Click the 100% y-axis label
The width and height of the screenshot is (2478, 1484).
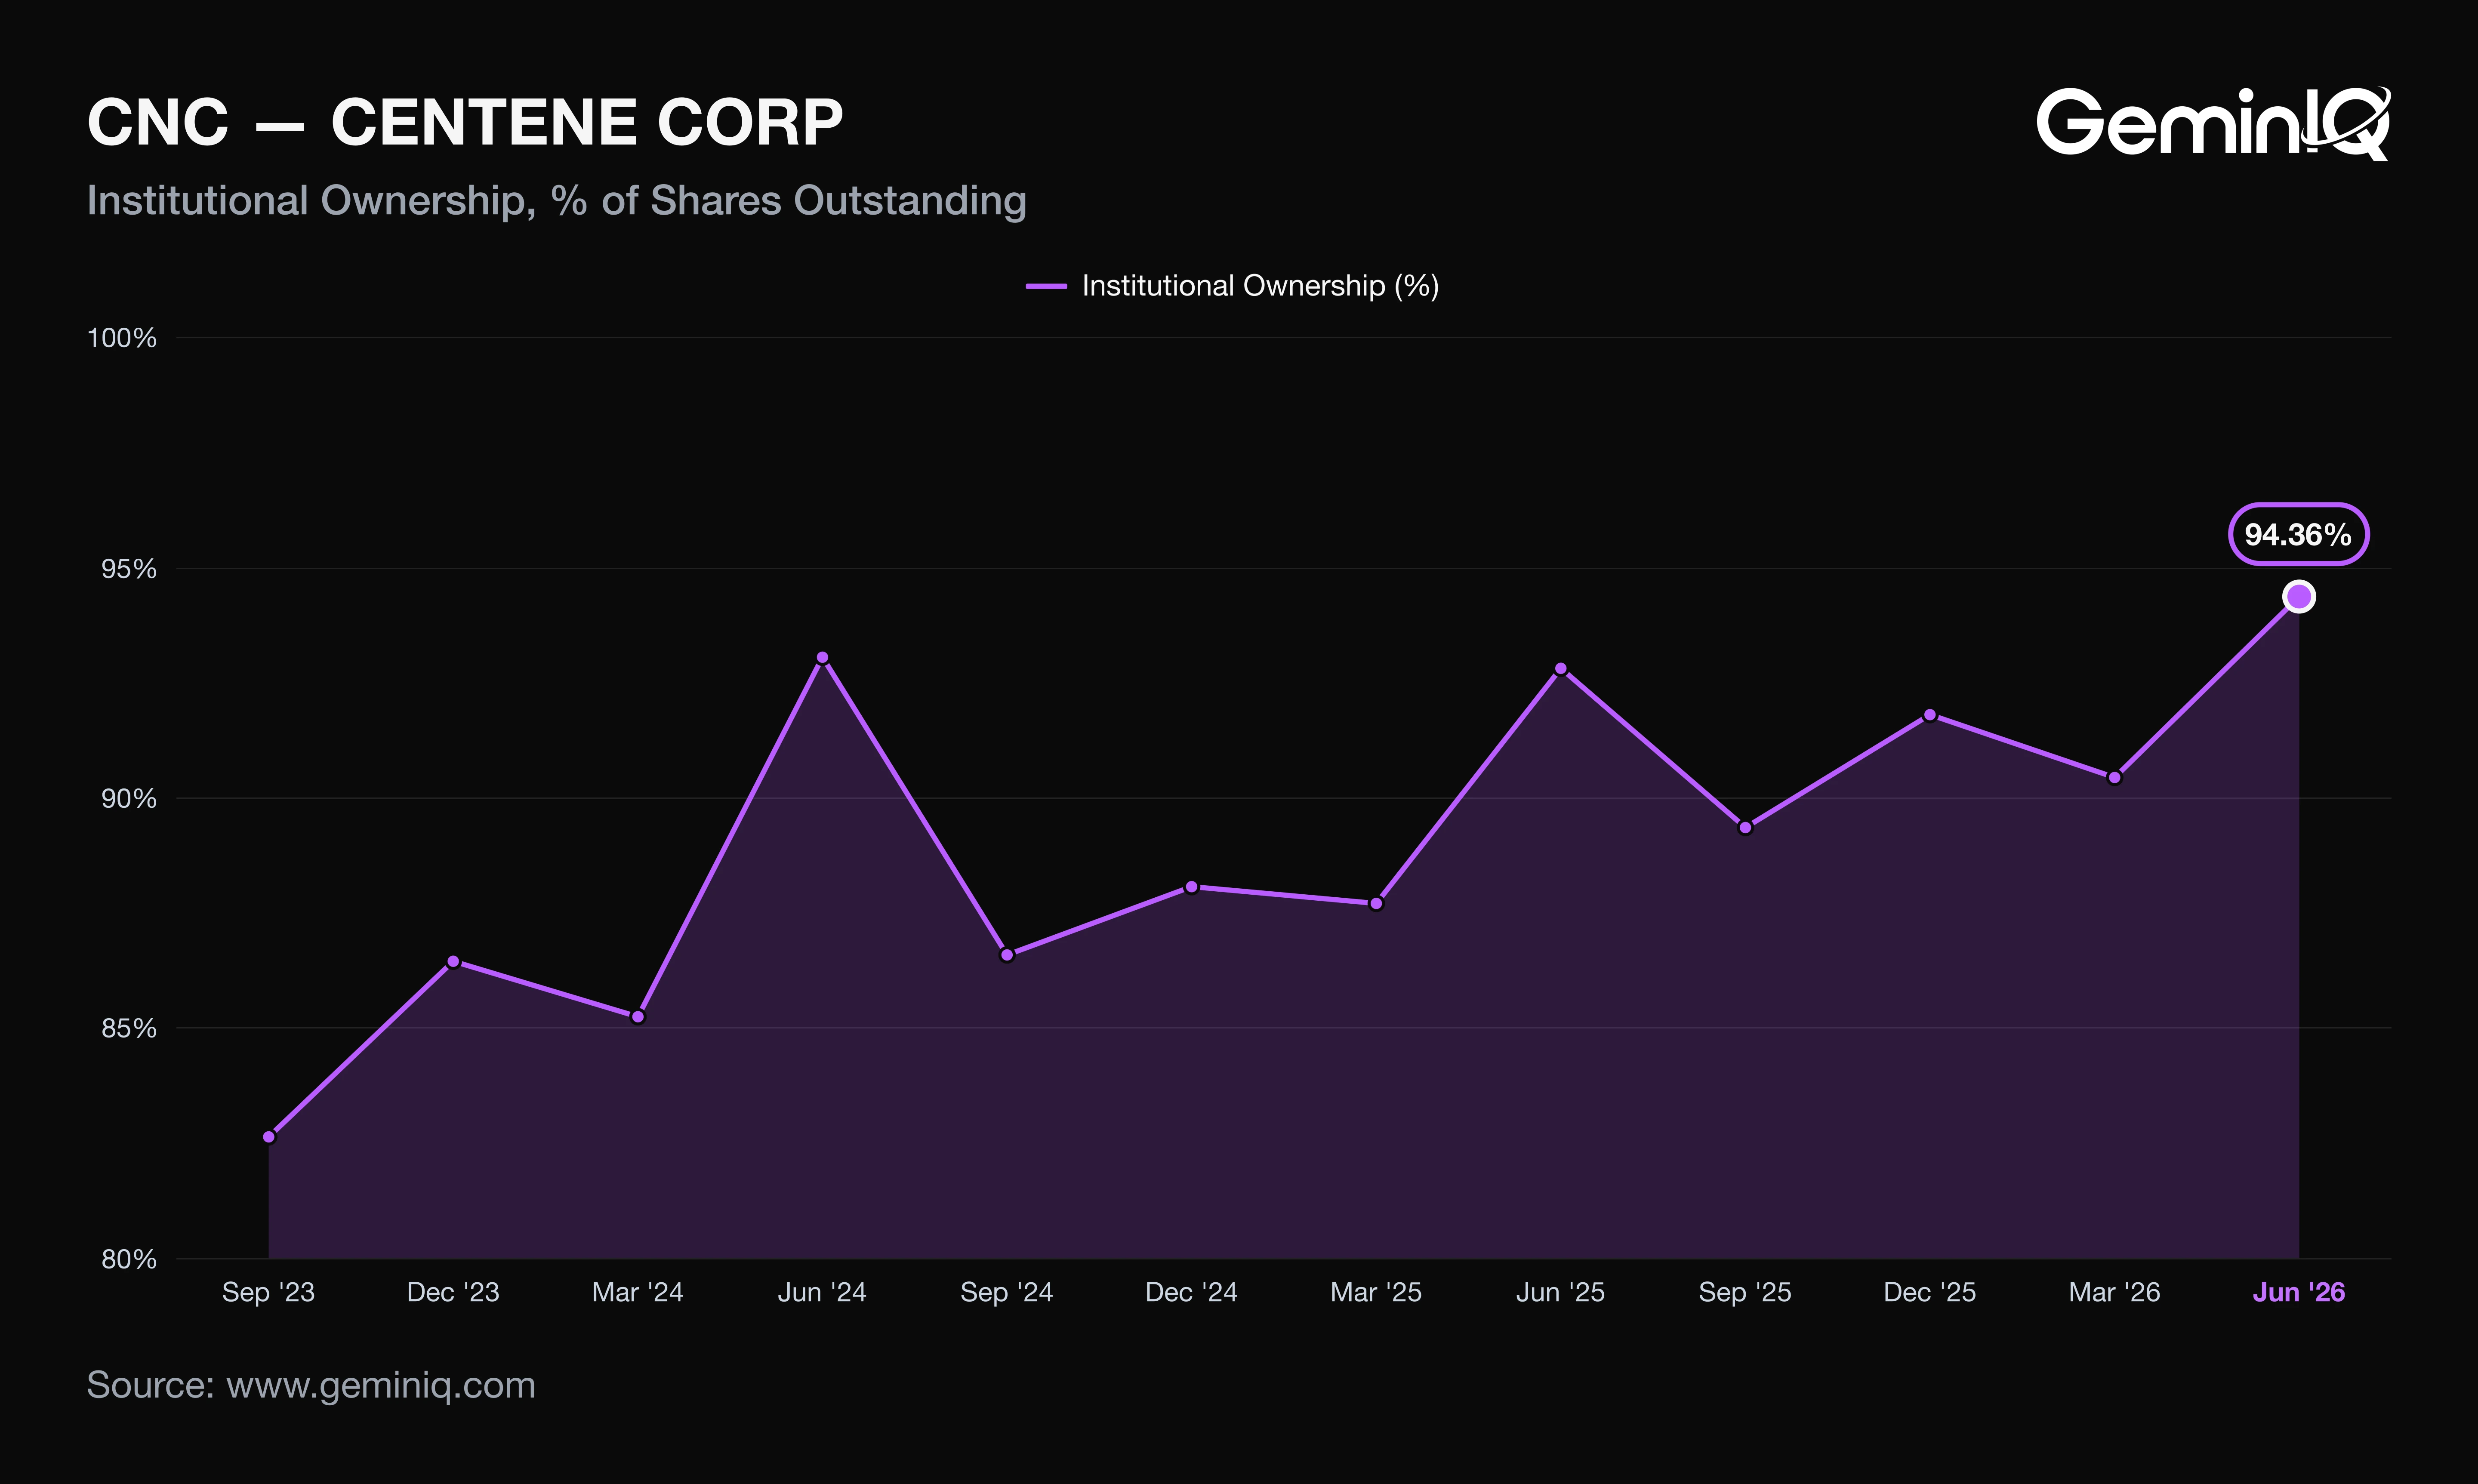coord(122,338)
